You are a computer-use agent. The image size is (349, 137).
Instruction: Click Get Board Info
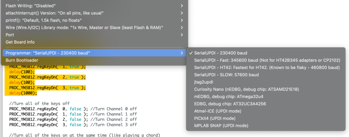click(94, 42)
